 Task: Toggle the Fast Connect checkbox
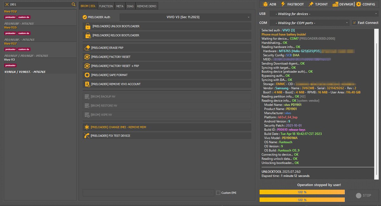click(x=355, y=23)
